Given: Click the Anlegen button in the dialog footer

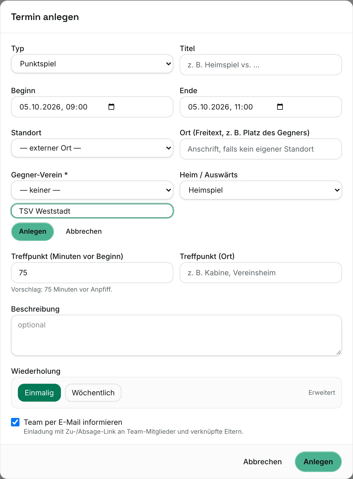Looking at the screenshot, I should pos(318,462).
